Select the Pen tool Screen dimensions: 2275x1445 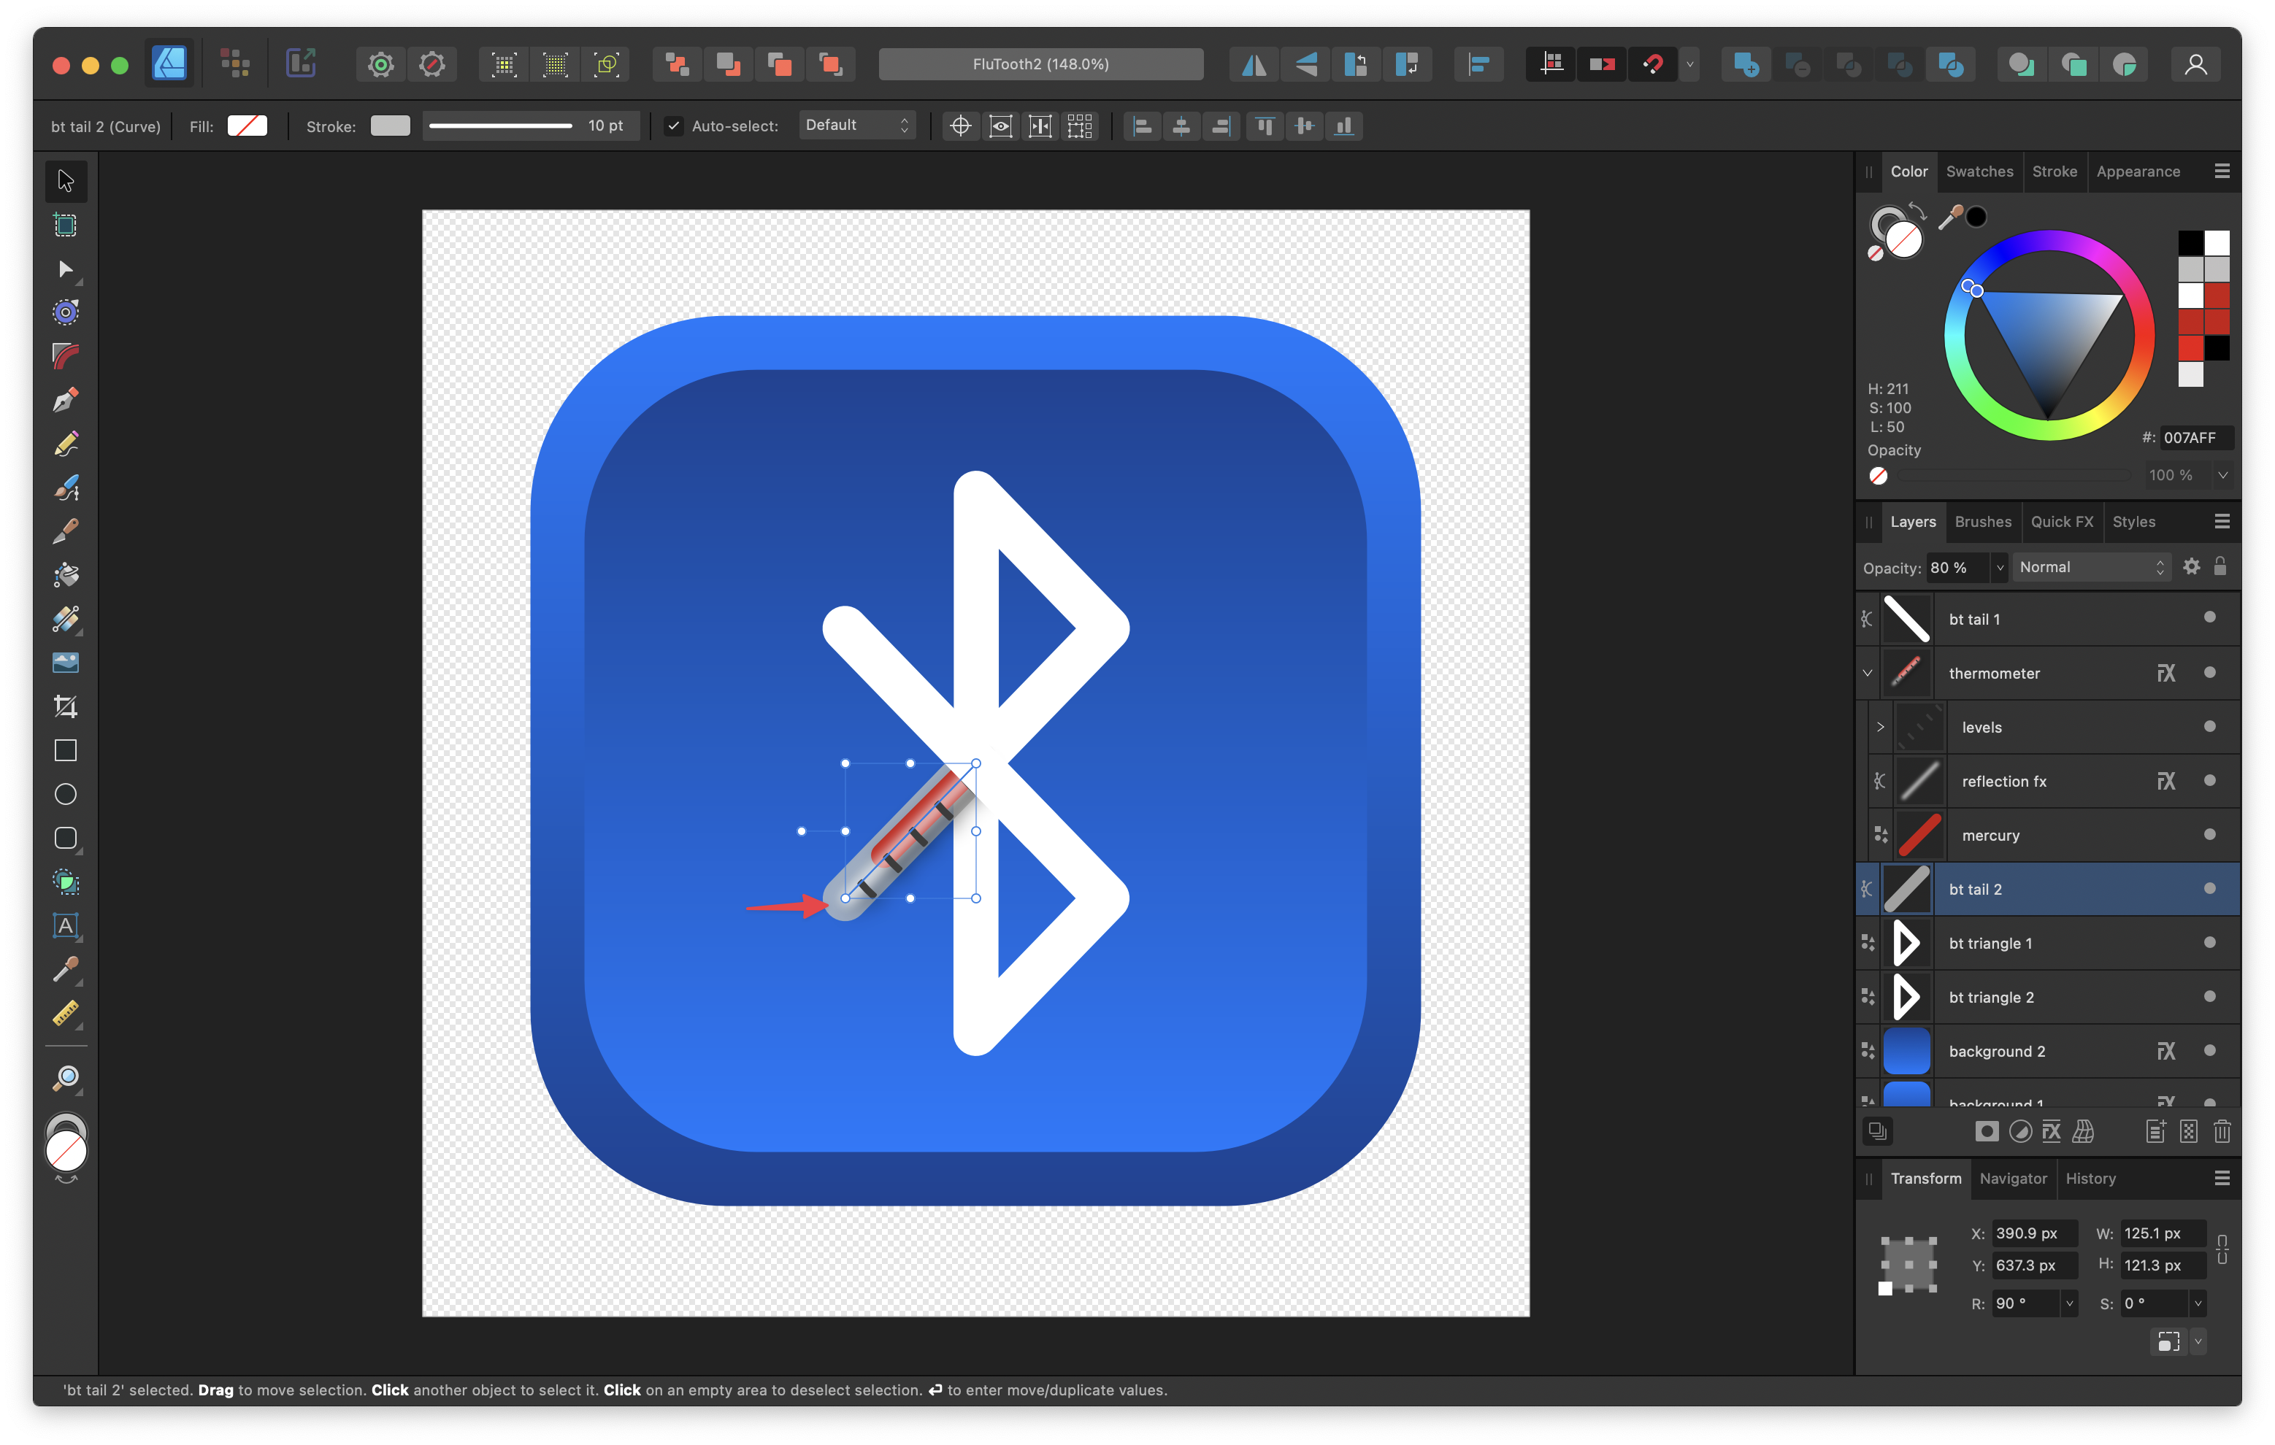click(65, 399)
